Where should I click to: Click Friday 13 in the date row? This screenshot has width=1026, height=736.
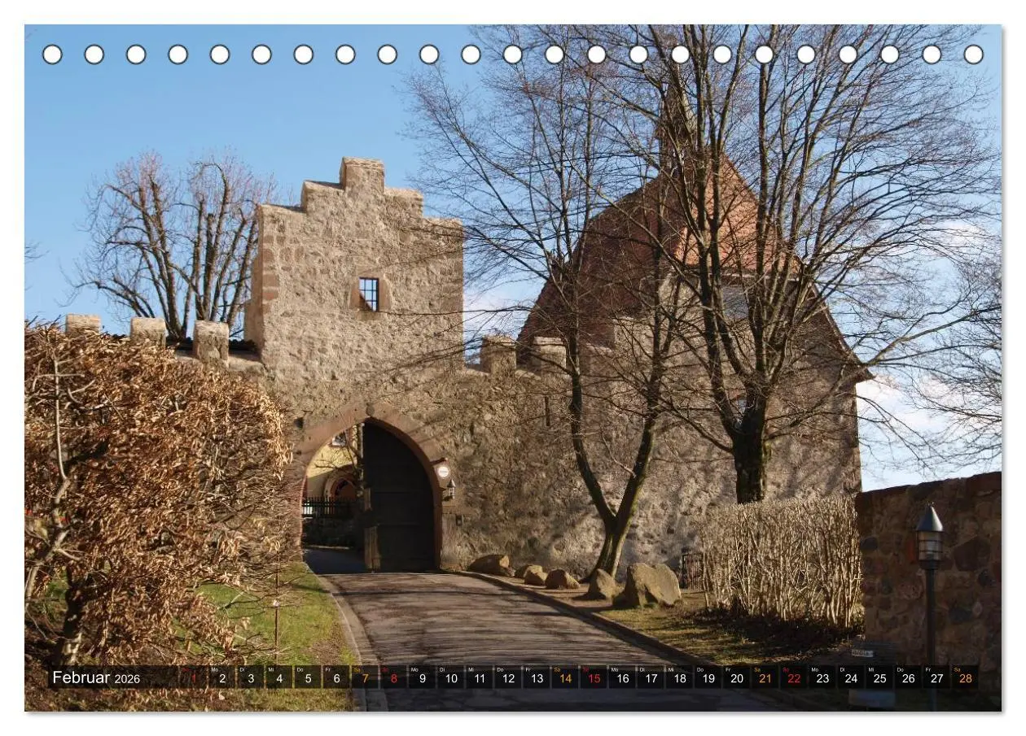536,677
